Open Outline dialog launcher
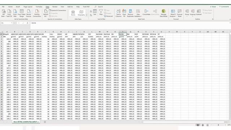This screenshot has width=231, height=130. coord(213,19)
